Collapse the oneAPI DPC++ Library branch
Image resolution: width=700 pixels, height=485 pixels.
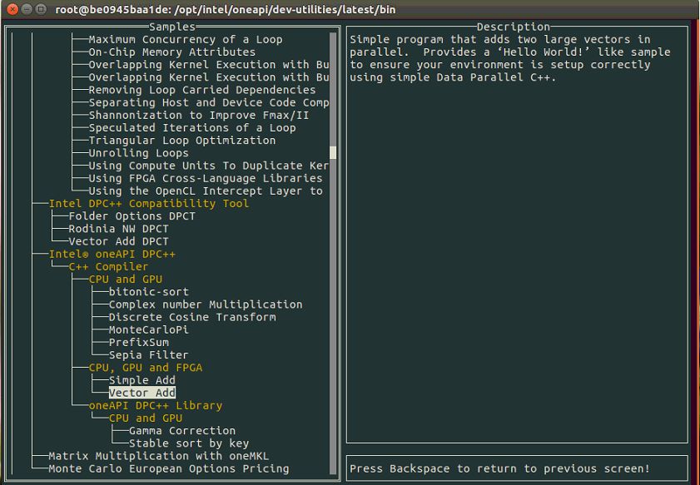(x=156, y=406)
